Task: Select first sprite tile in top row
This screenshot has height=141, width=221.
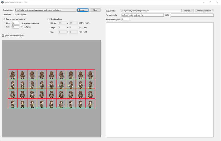Action: tap(13, 74)
